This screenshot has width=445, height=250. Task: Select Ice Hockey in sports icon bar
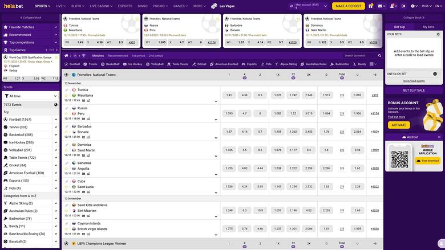coord(132,64)
